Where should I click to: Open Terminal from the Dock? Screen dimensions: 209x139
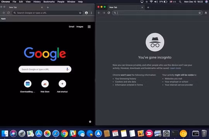tap(175, 134)
